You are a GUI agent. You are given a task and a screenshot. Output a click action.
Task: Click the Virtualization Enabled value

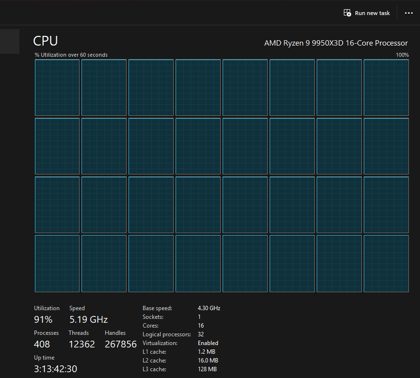(x=208, y=343)
